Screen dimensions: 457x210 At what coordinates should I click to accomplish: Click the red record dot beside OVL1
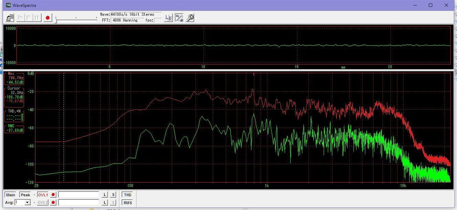coord(53,195)
